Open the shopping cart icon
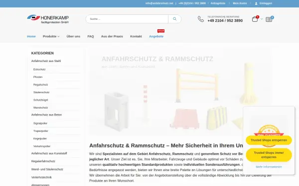This screenshot has width=299, height=186. point(255,19)
